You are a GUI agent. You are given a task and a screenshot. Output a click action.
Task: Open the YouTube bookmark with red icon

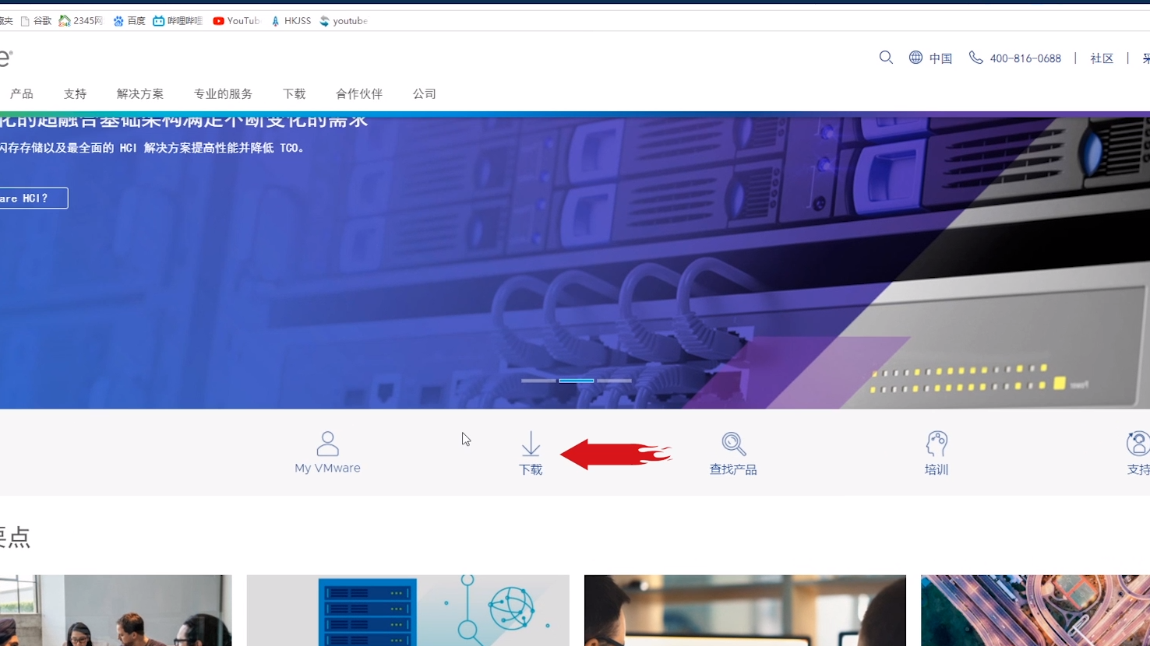[x=236, y=21]
